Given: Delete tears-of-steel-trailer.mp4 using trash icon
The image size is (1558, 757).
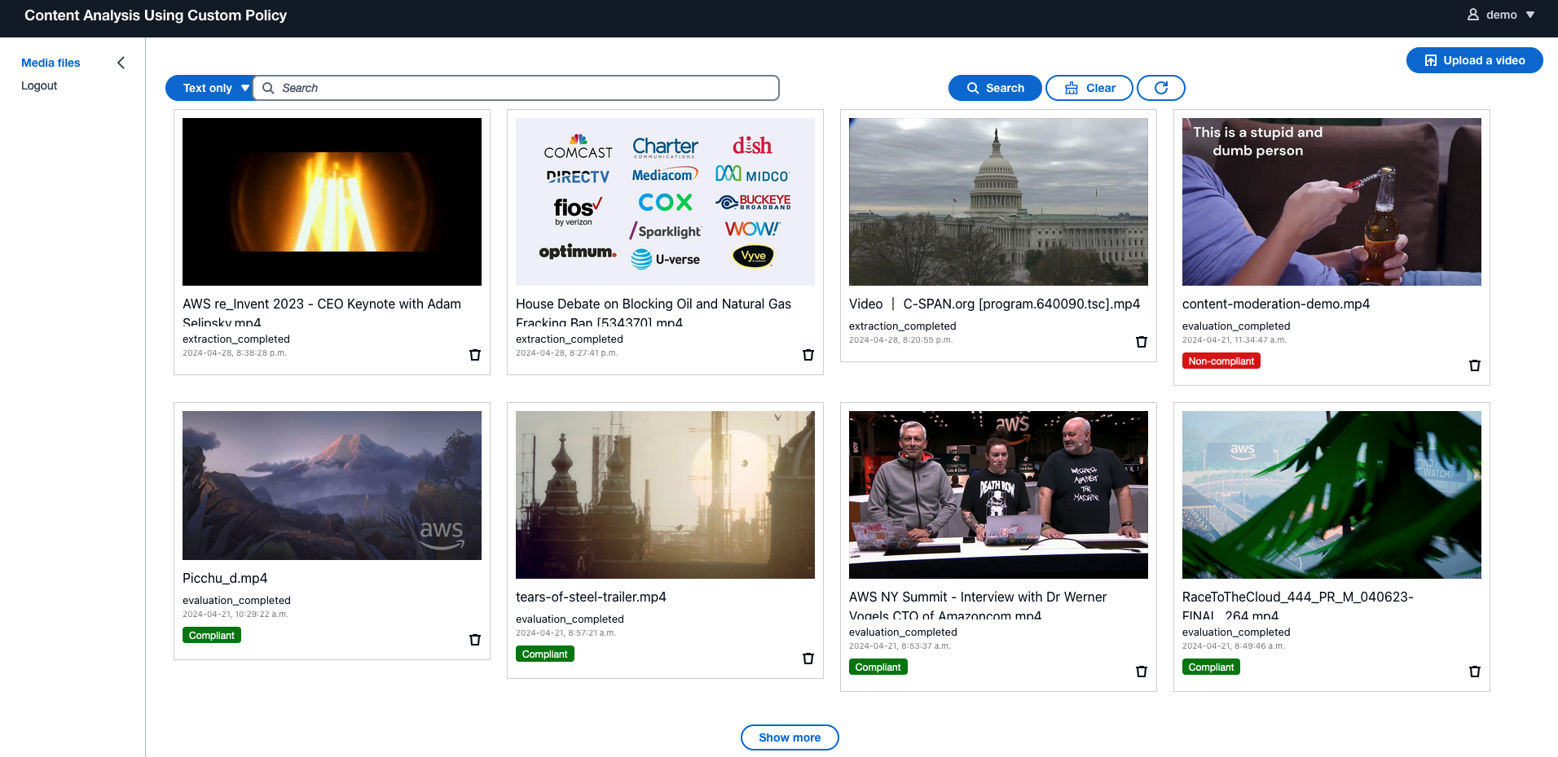Looking at the screenshot, I should 808,659.
